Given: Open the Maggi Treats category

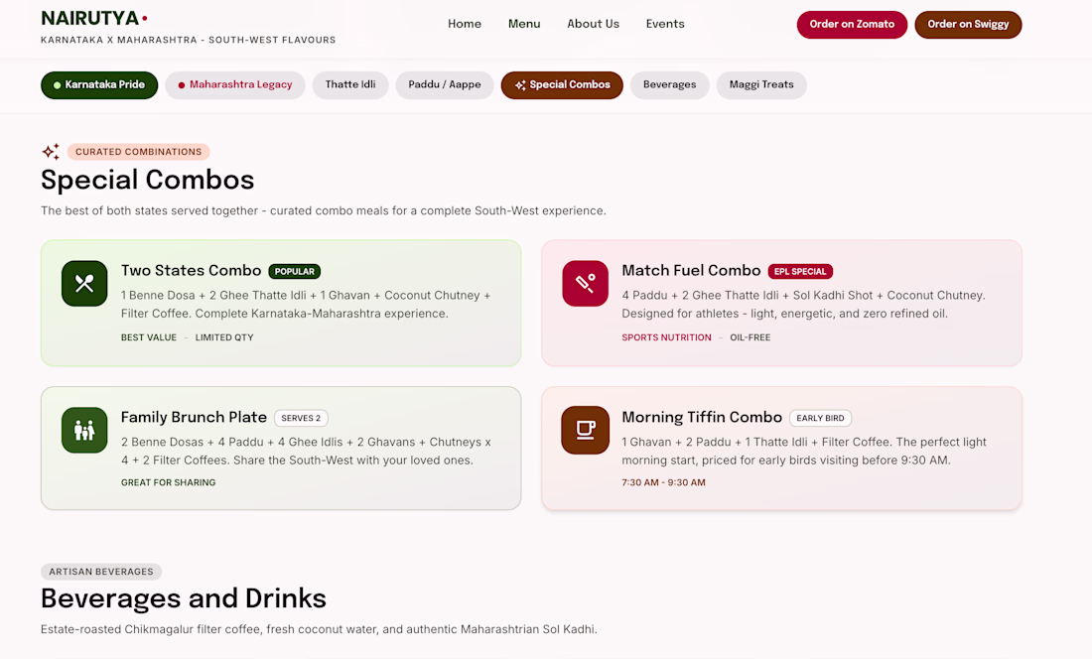Looking at the screenshot, I should pos(761,85).
